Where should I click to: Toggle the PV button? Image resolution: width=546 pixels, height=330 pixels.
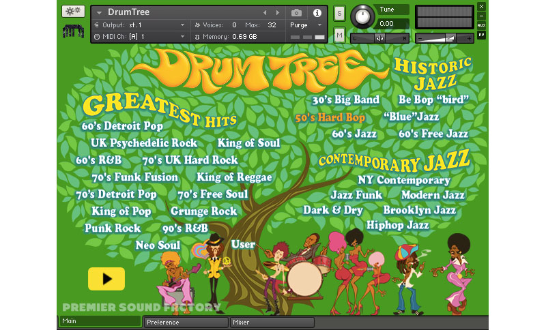coord(482,35)
